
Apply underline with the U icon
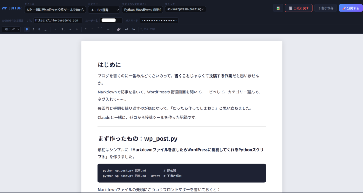coord(46,29)
